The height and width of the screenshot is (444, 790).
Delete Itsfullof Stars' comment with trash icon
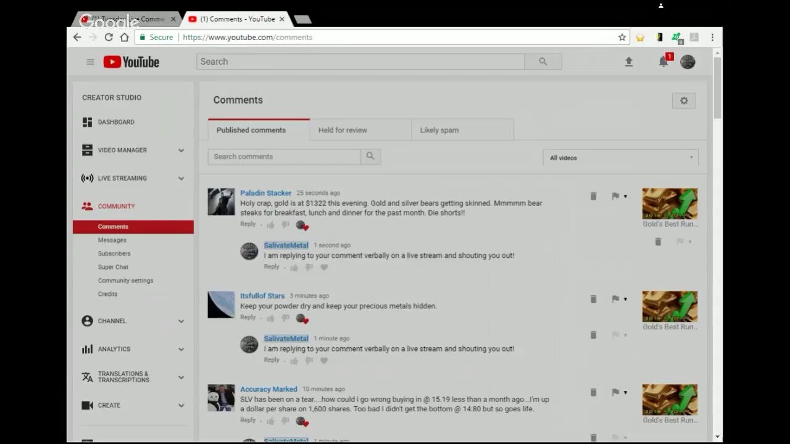(593, 299)
